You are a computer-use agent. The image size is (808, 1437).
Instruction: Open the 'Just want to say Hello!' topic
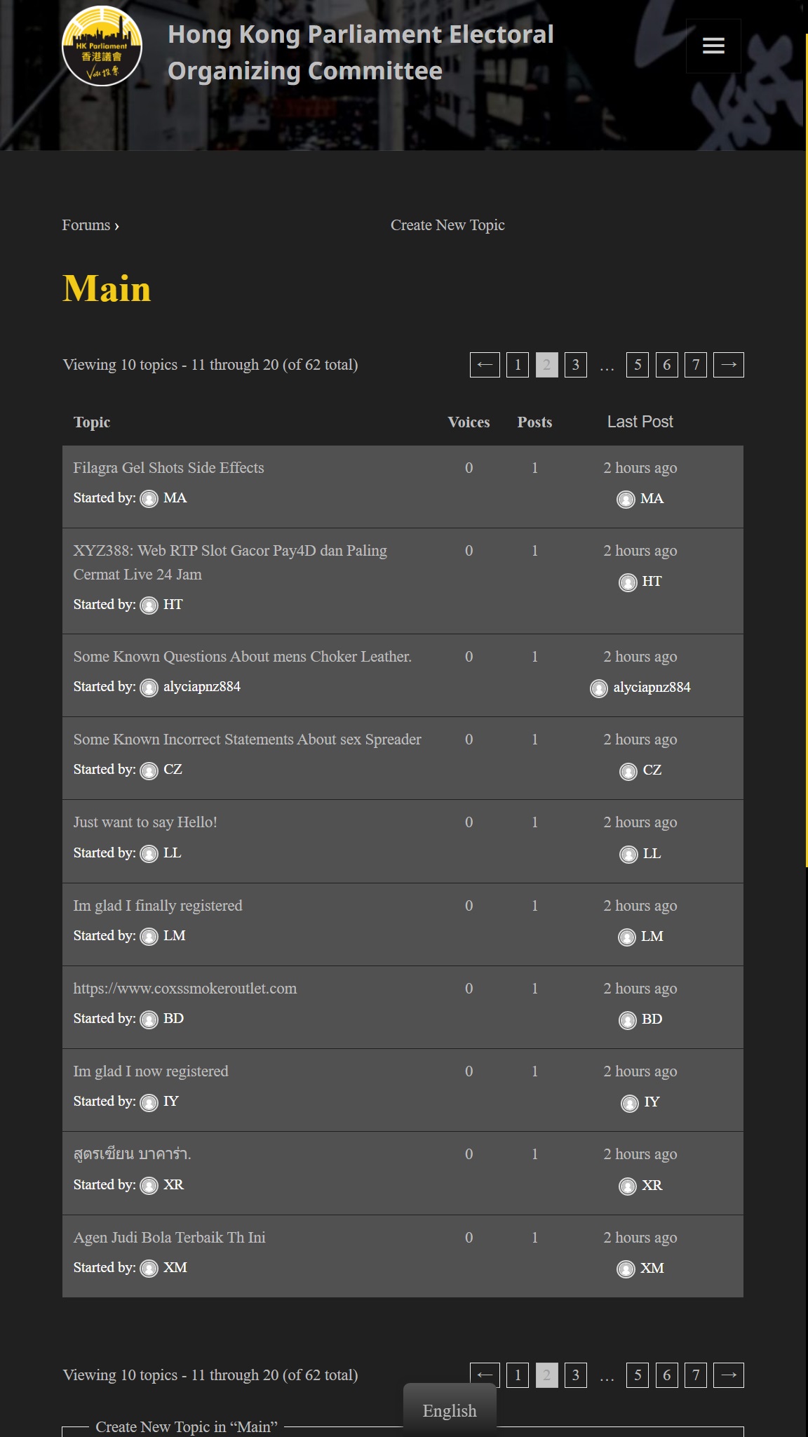(x=145, y=822)
